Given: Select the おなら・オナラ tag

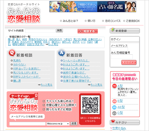Looking at the screenshot, I should tap(27, 42).
